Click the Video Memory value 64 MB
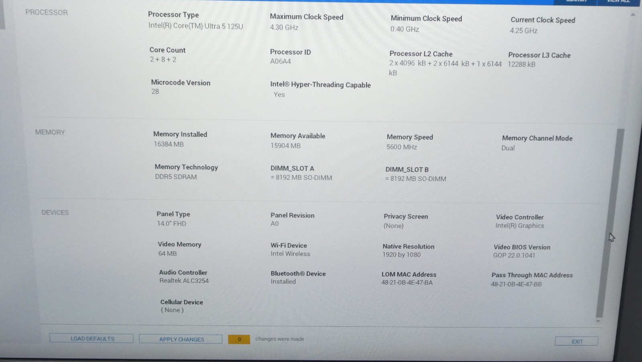 tap(167, 254)
